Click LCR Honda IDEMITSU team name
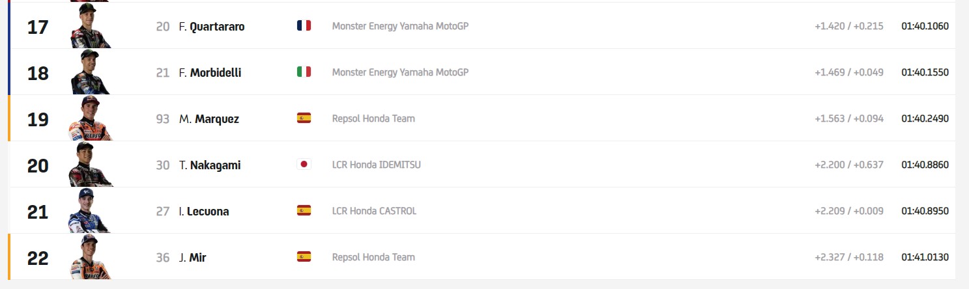 [x=376, y=165]
